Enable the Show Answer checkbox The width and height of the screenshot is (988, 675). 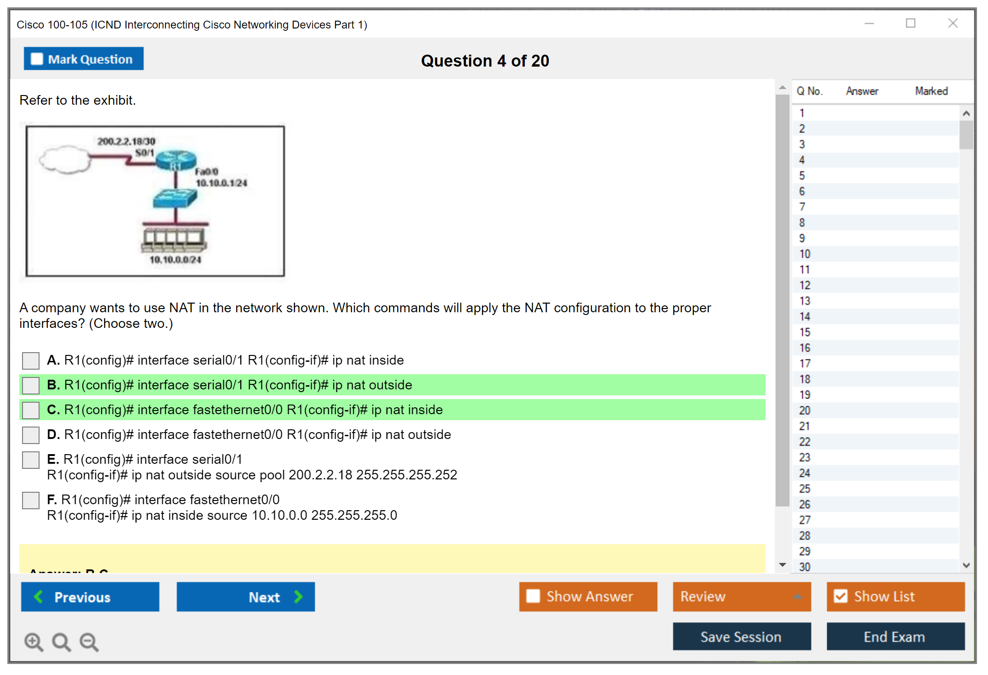point(533,596)
